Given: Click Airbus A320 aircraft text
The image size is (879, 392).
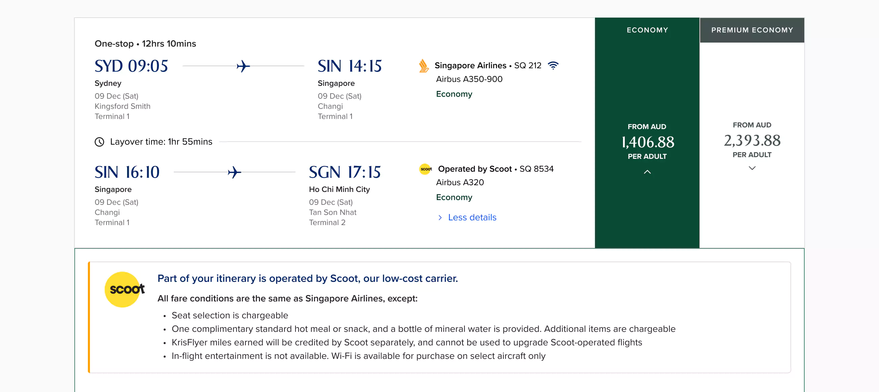Looking at the screenshot, I should (x=460, y=182).
